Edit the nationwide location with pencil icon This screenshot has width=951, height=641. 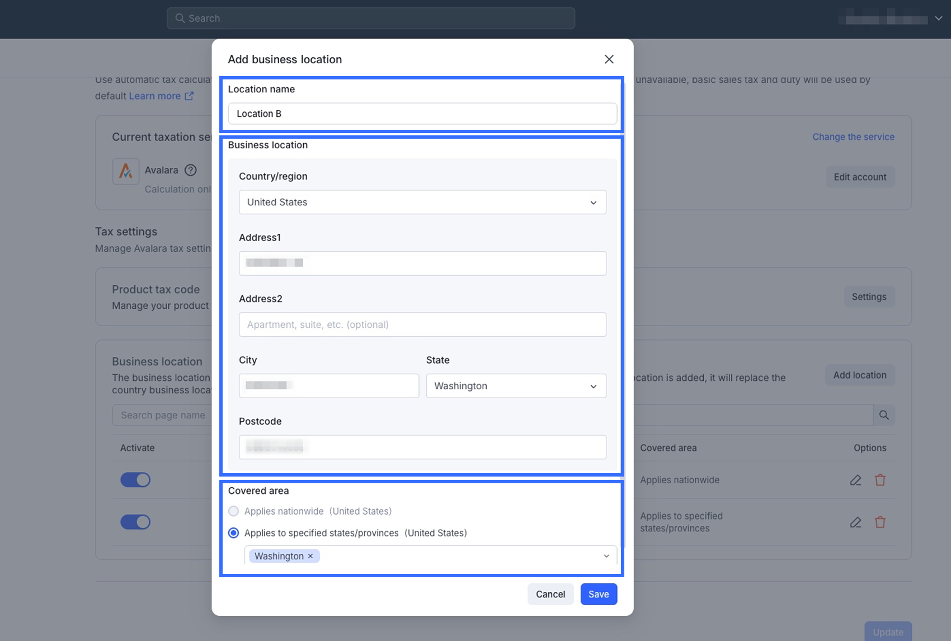(855, 480)
